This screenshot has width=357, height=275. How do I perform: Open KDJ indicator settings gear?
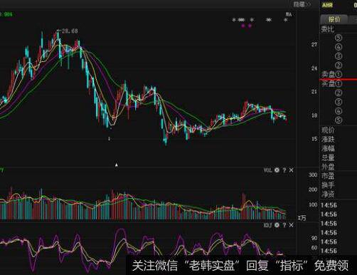277,225
